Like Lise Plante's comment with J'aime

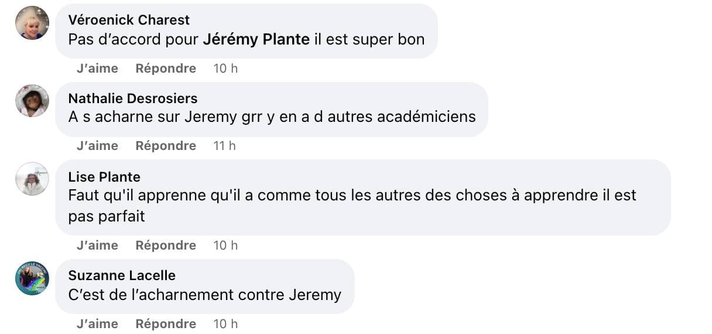97,246
